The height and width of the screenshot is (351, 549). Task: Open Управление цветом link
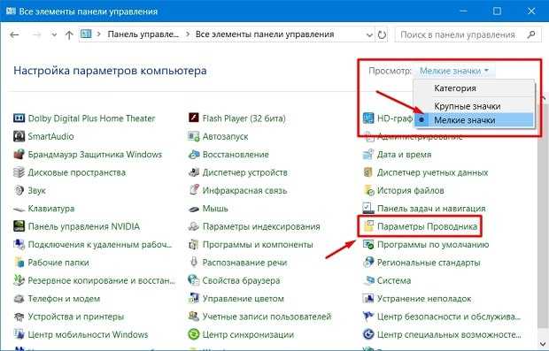[244, 299]
